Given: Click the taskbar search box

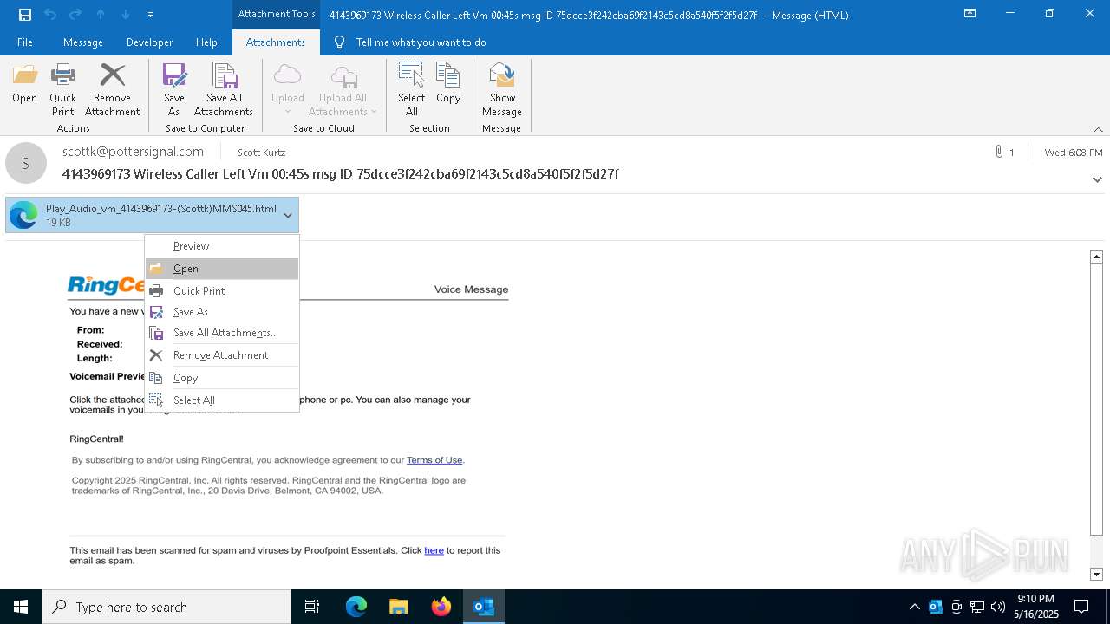Looking at the screenshot, I should (x=166, y=607).
